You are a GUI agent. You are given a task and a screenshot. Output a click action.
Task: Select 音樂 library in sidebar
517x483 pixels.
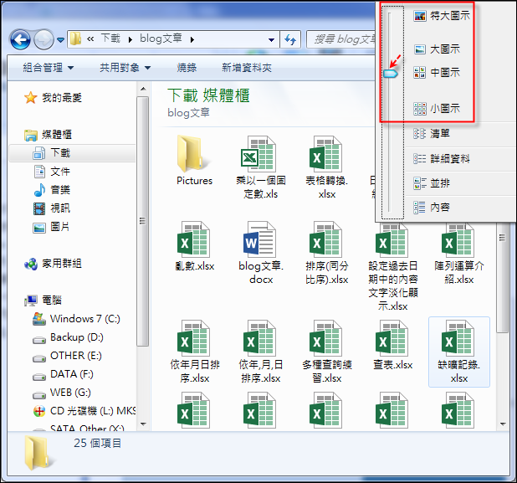click(52, 190)
